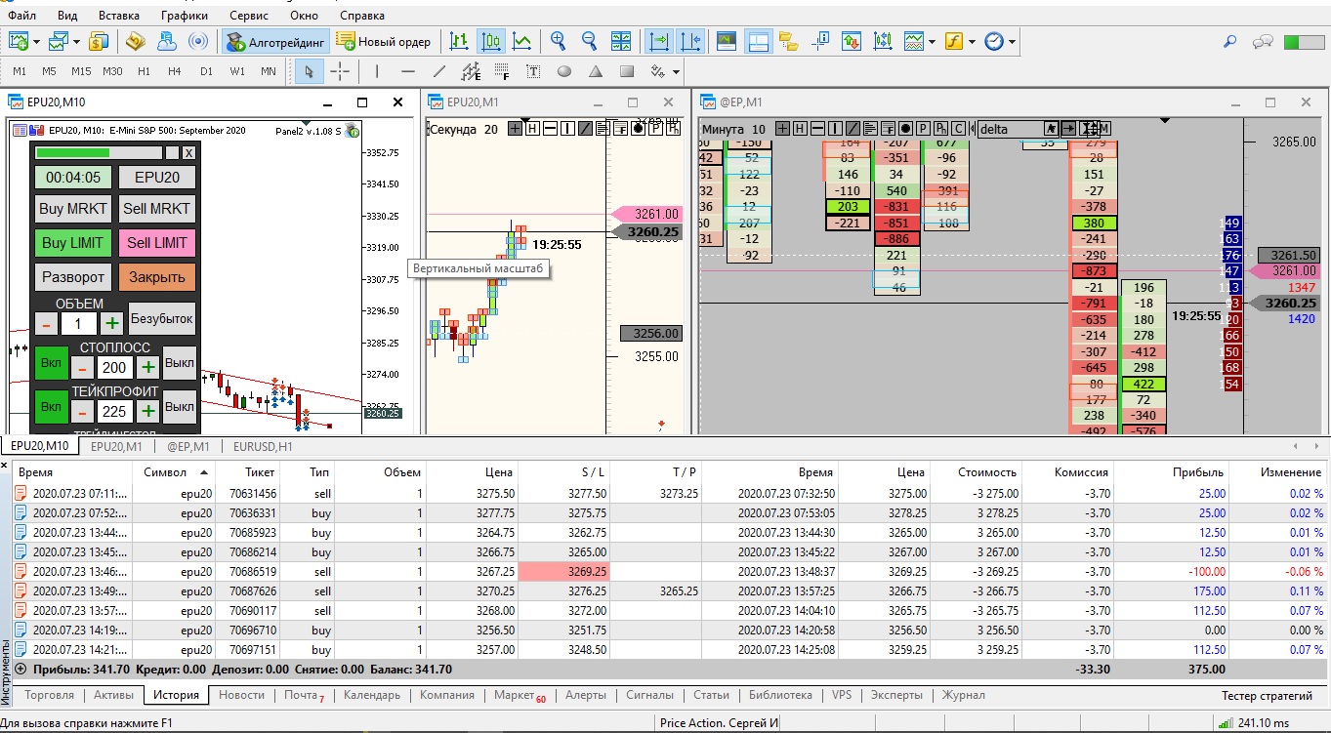The width and height of the screenshot is (1331, 733).
Task: Toggle chart auto-scroll to latest bar
Action: click(x=659, y=41)
